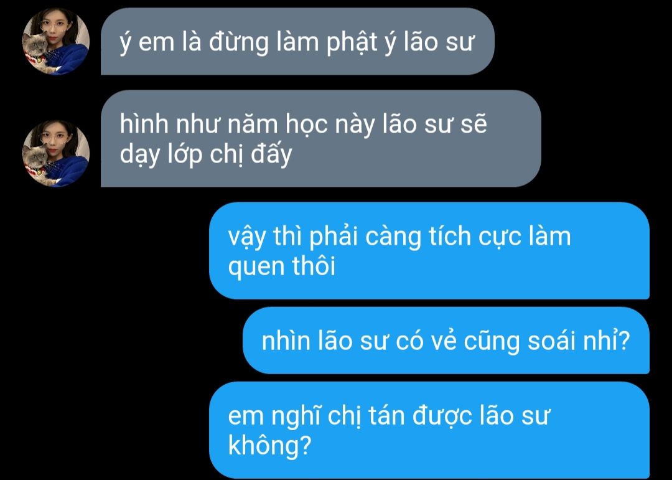Select the gray bubble ending 'dạy lớp chị đấy'
This screenshot has height=480, width=672.
(321, 139)
